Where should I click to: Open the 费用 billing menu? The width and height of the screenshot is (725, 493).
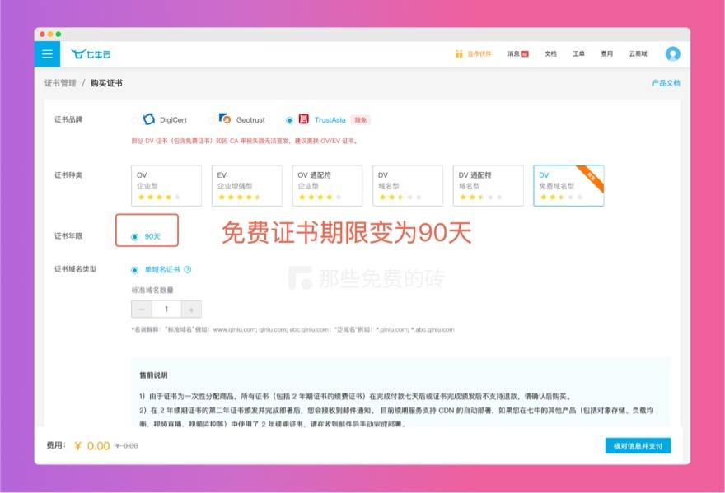point(606,54)
